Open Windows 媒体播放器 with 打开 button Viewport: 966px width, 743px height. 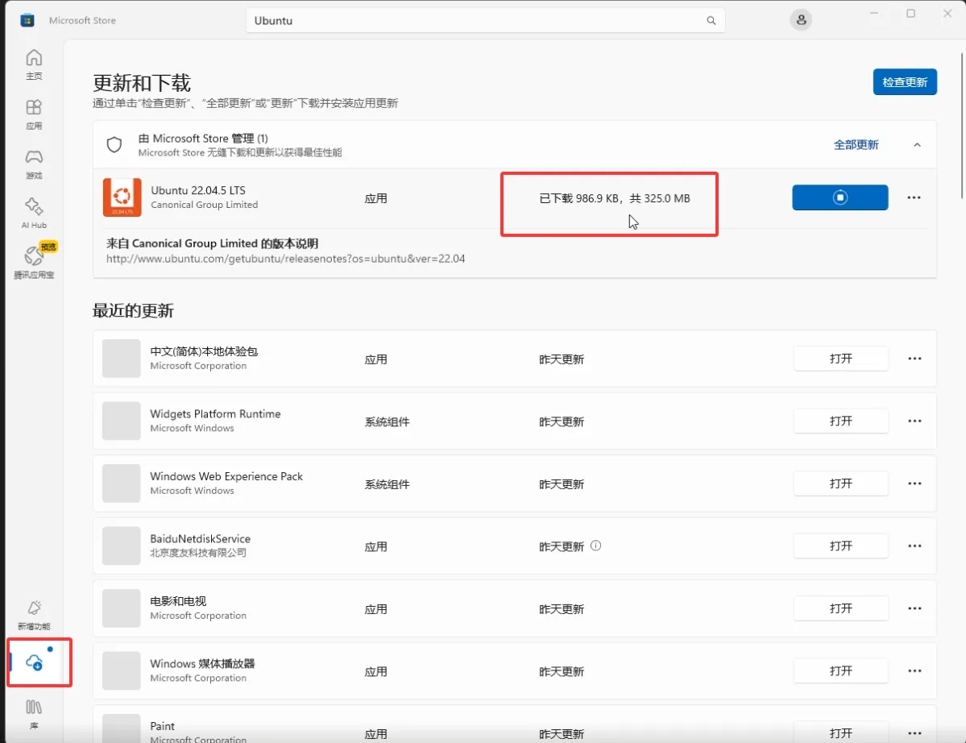(841, 671)
